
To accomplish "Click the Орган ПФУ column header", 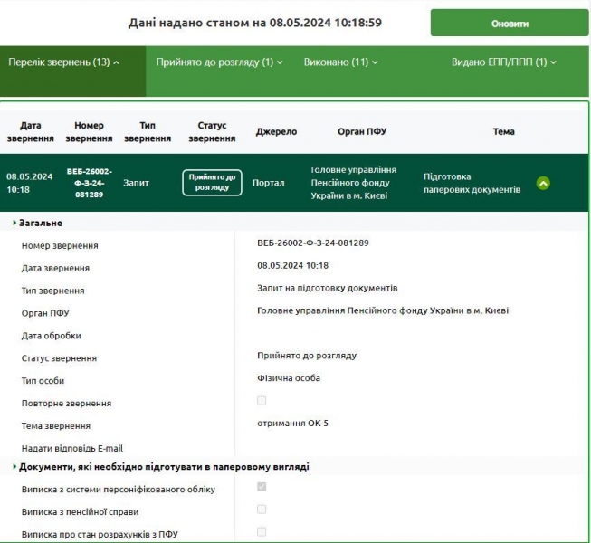I will pos(361,132).
